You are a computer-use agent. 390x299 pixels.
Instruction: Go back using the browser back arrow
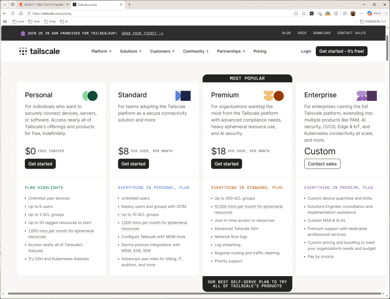[5, 14]
